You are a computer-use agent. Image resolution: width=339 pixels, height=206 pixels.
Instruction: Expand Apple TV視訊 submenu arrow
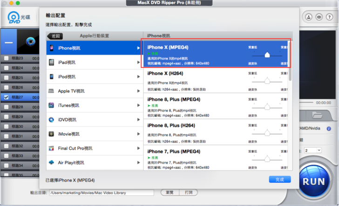tap(138, 91)
